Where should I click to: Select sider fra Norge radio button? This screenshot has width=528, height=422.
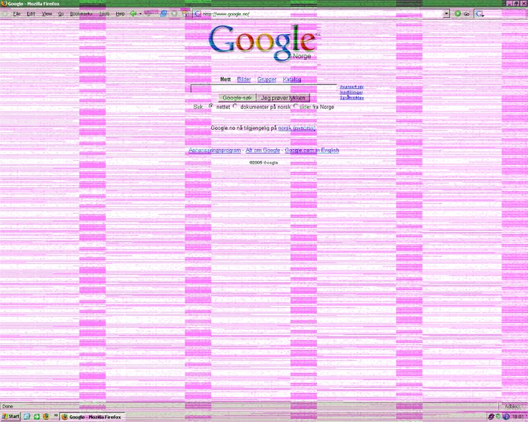(296, 106)
